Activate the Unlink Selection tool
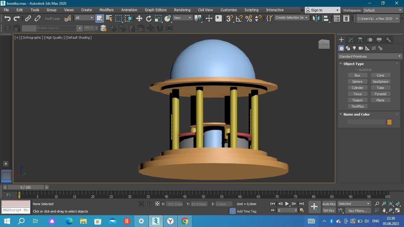 (37, 18)
